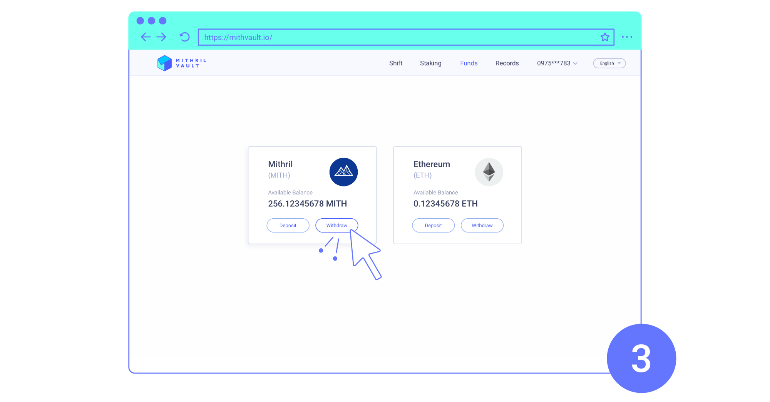
Task: Click the browser back arrow
Action: click(x=146, y=37)
